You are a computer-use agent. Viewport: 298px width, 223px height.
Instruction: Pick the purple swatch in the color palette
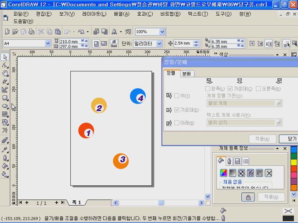293,181
